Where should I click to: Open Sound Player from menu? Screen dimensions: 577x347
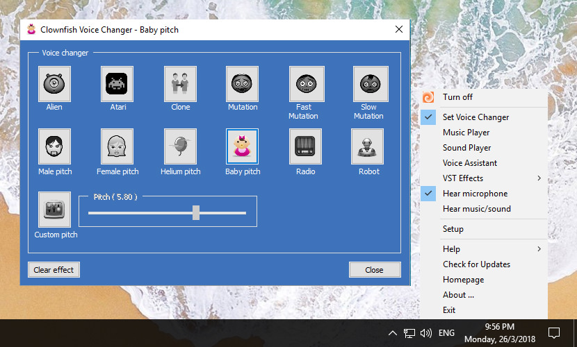484,148
